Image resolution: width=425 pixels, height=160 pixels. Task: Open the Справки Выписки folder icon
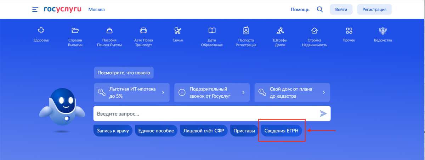point(75,30)
